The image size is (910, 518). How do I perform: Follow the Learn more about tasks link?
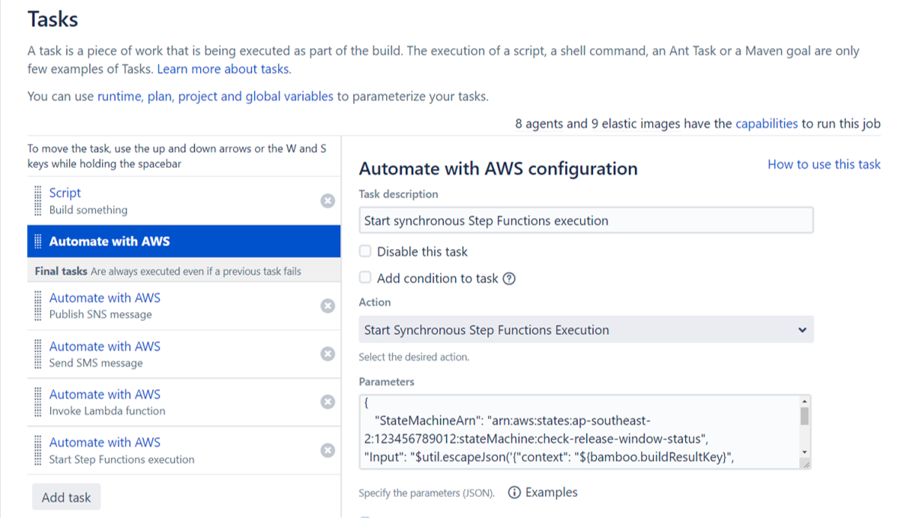223,69
